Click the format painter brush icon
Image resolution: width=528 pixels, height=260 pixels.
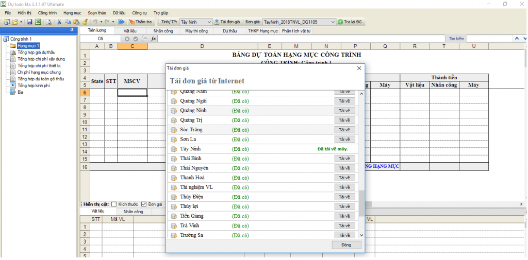pos(85,22)
